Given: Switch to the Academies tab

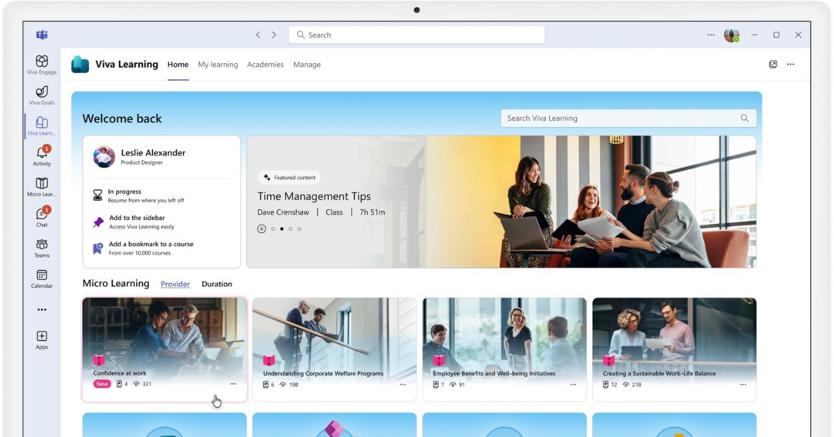Looking at the screenshot, I should coord(265,65).
